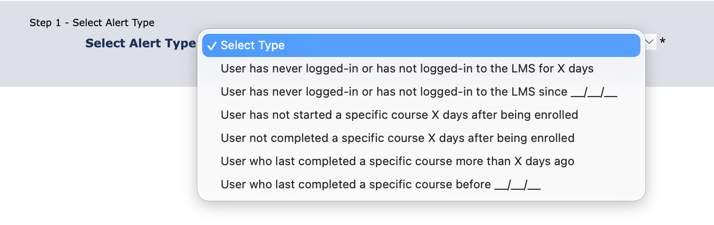Pick 'last completed course more than X days ago'
The image size is (714, 225).
pyautogui.click(x=397, y=161)
